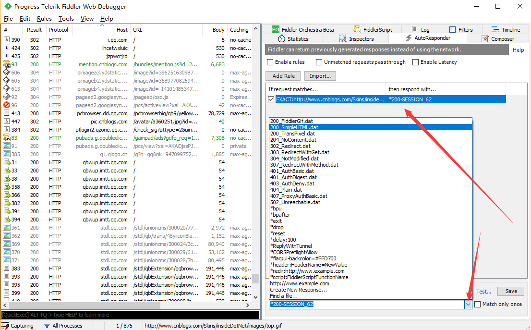Viewport: 531px width, 330px height.
Task: Click the JS icon of session 93
Action: 7,64
